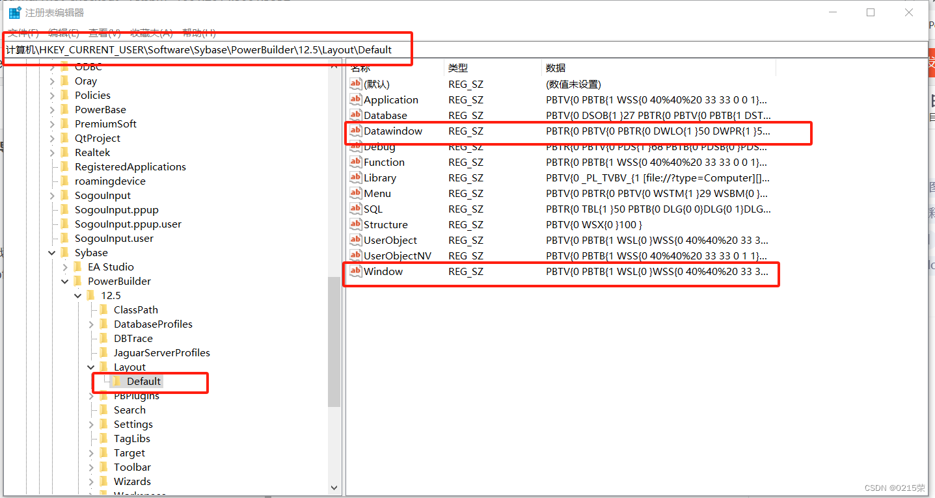Expand the Wizards key node
Image resolution: width=935 pixels, height=498 pixels.
[91, 482]
